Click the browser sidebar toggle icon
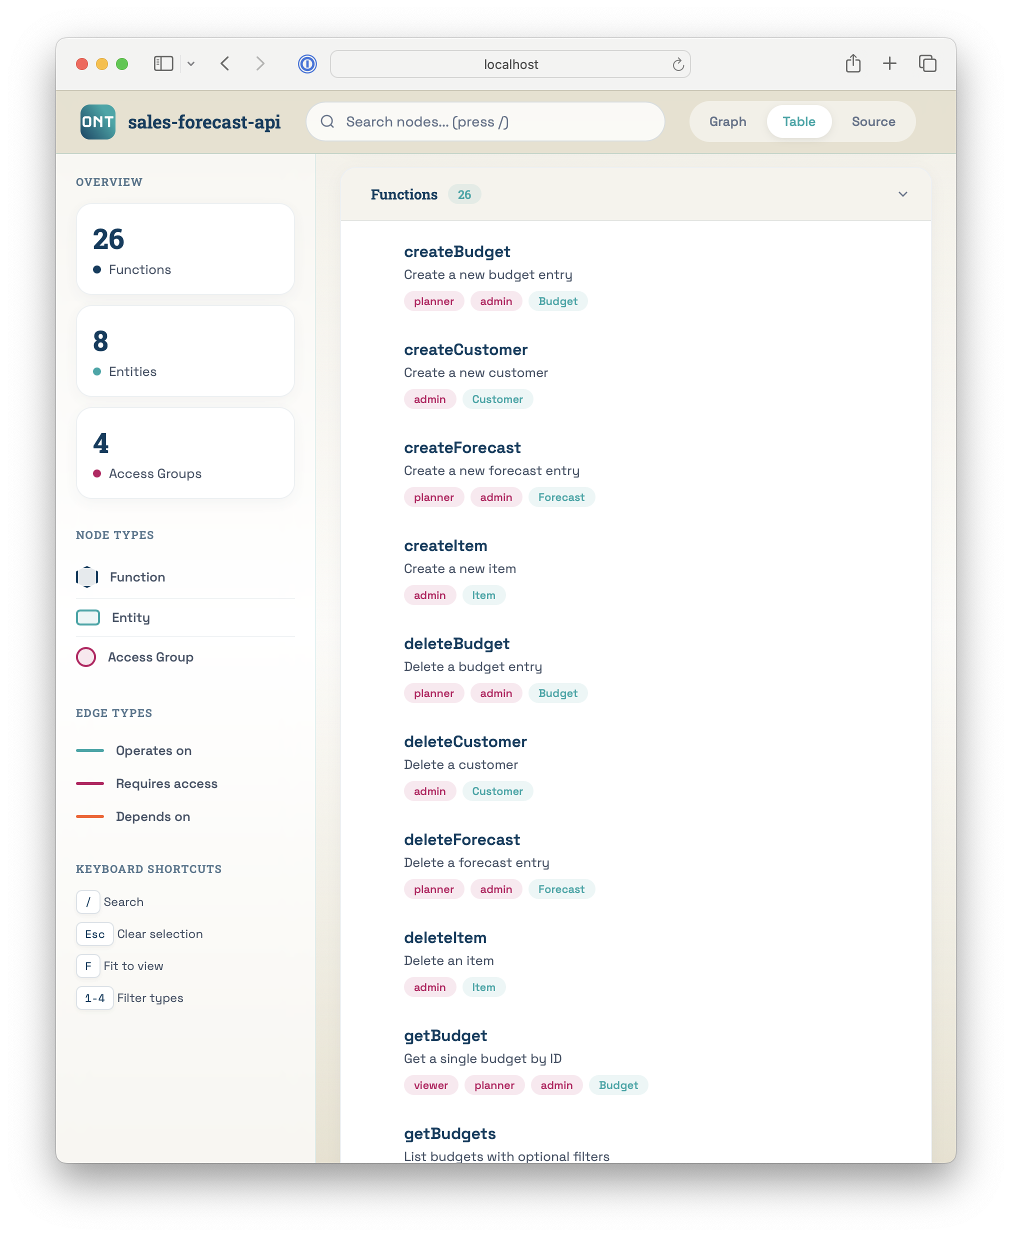Screen dimensions: 1012x1237 coord(164,63)
